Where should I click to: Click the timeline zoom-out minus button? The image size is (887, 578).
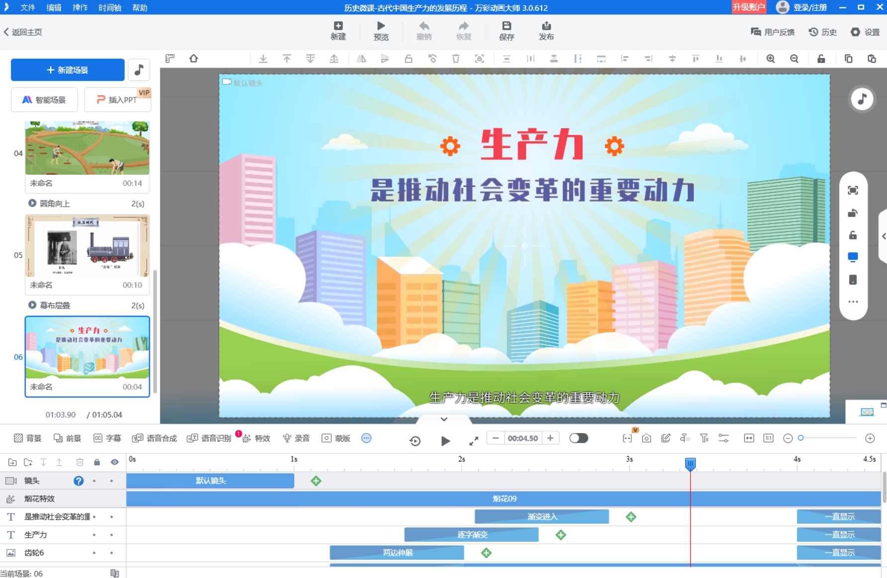click(788, 438)
